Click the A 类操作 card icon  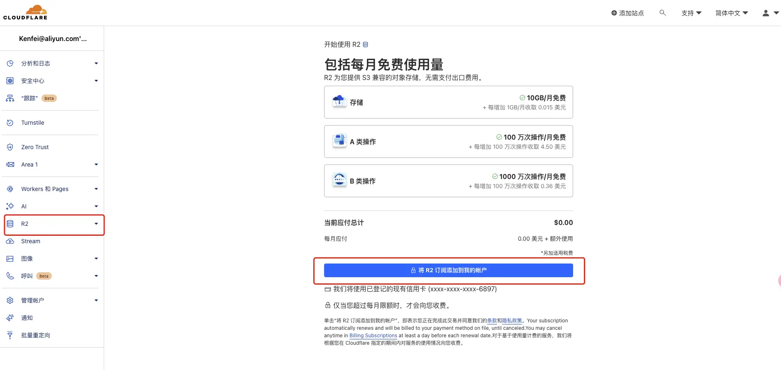339,140
